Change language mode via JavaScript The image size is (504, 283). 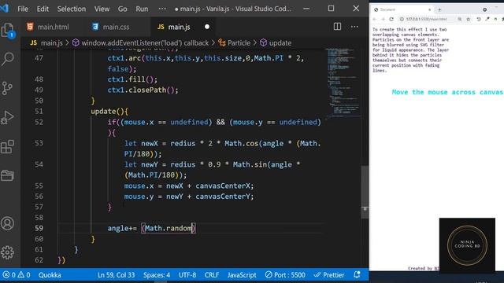242,275
